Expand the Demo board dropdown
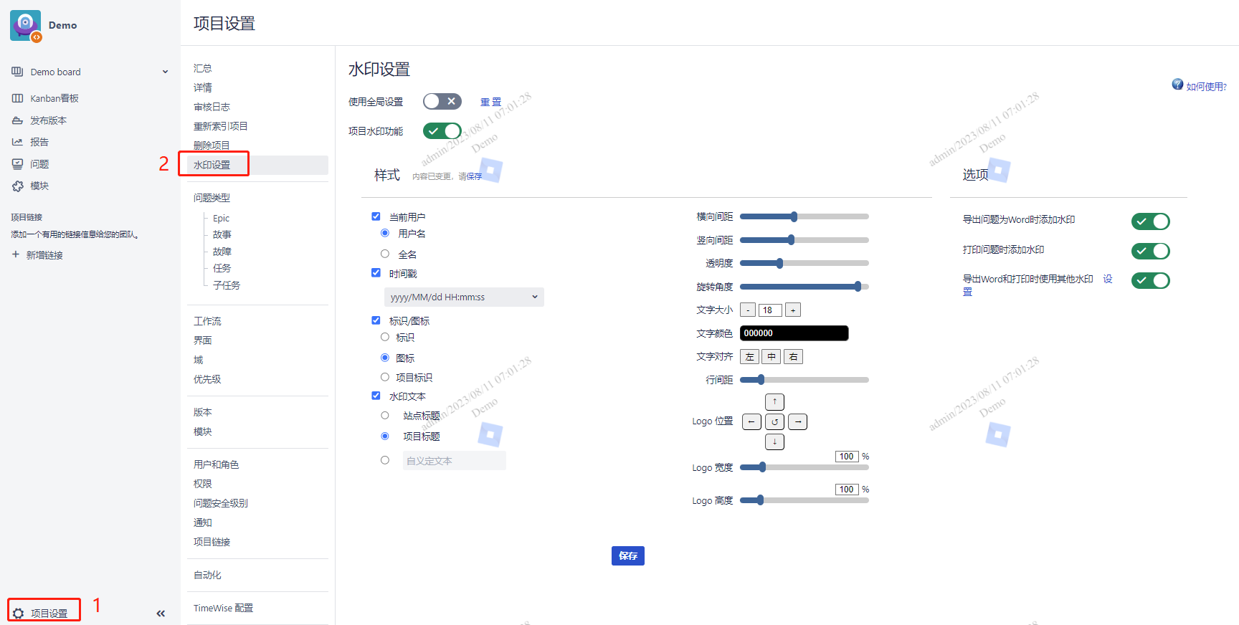Viewport: 1239px width, 625px height. click(x=165, y=72)
